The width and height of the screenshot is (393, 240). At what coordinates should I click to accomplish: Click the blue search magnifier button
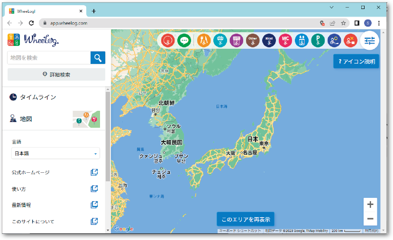click(x=98, y=58)
